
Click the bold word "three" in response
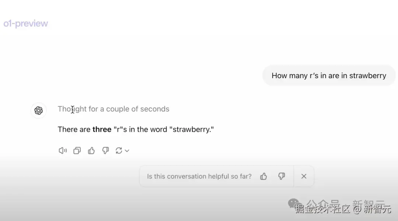tap(102, 130)
